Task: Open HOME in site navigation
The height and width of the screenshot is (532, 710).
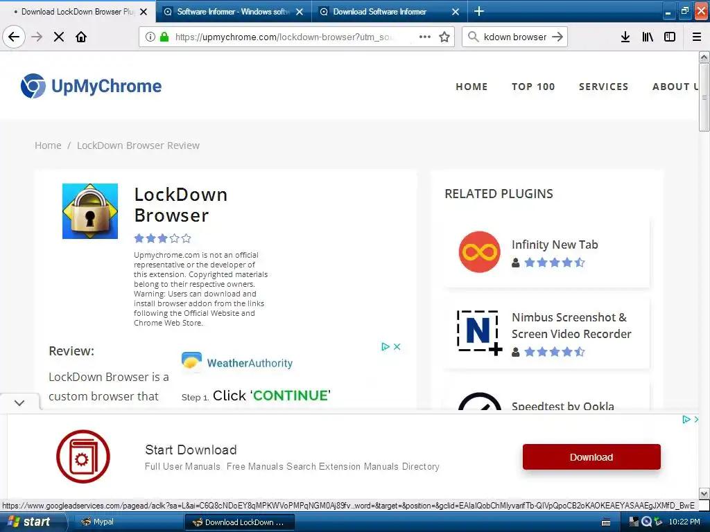Action: 471,87
